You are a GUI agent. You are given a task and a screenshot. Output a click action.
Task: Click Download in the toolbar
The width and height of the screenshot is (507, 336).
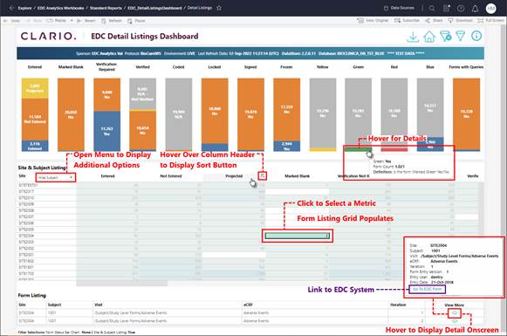click(x=460, y=20)
